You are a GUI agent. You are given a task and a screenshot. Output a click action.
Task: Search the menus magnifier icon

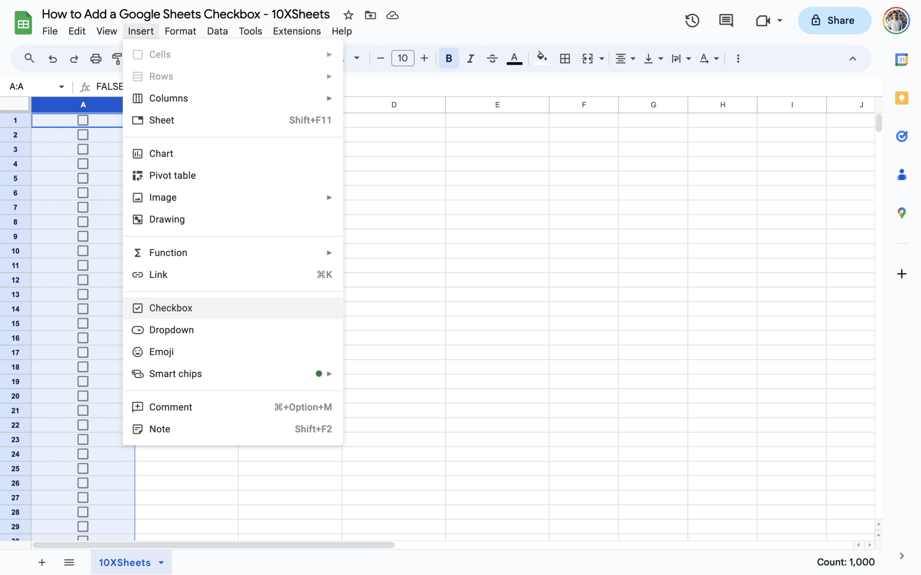tap(29, 58)
